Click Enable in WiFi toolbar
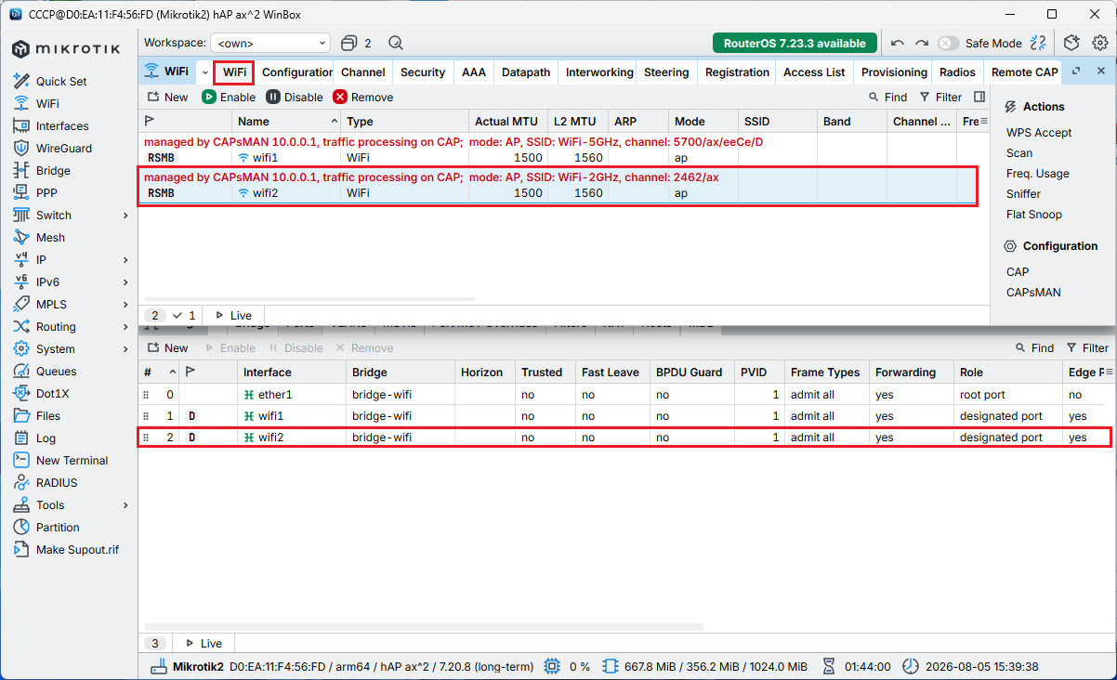This screenshot has height=680, width=1117. 229,97
